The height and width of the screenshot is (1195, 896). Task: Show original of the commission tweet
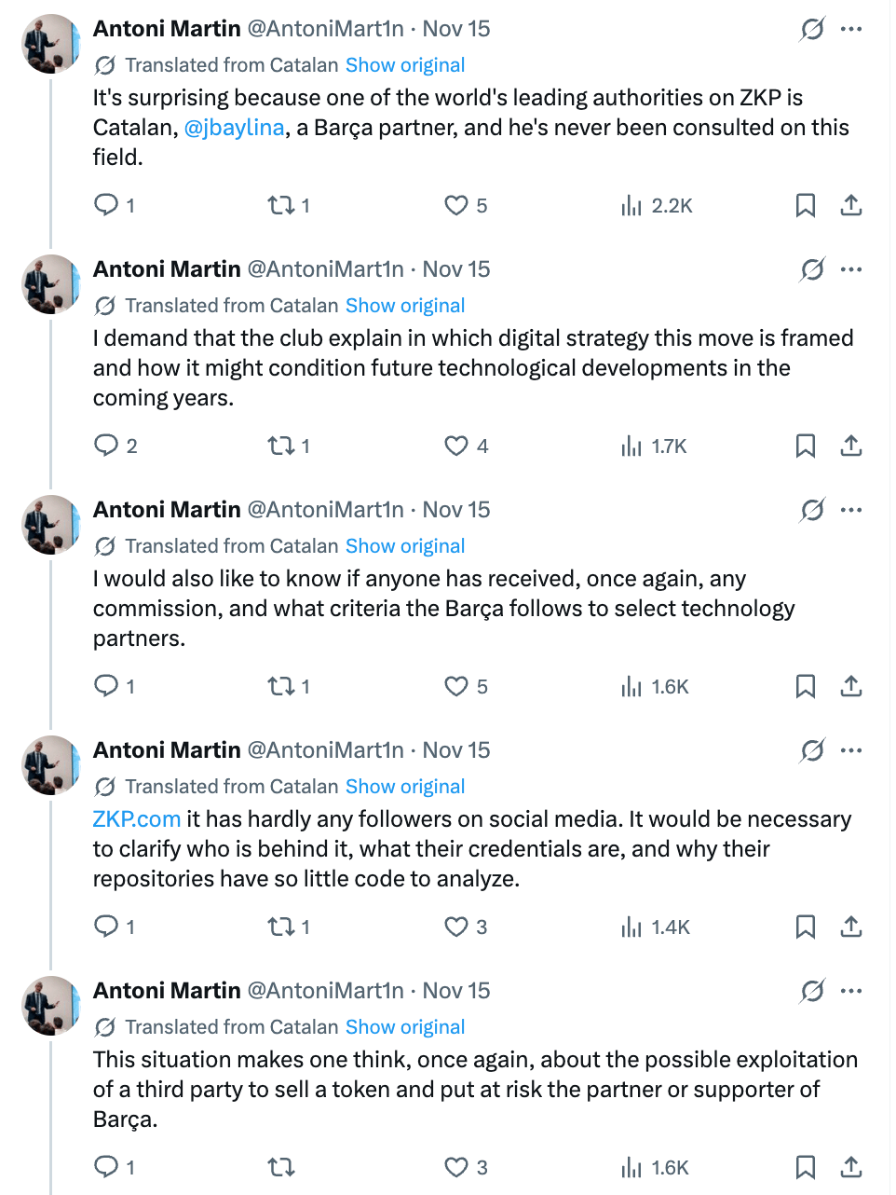(405, 546)
